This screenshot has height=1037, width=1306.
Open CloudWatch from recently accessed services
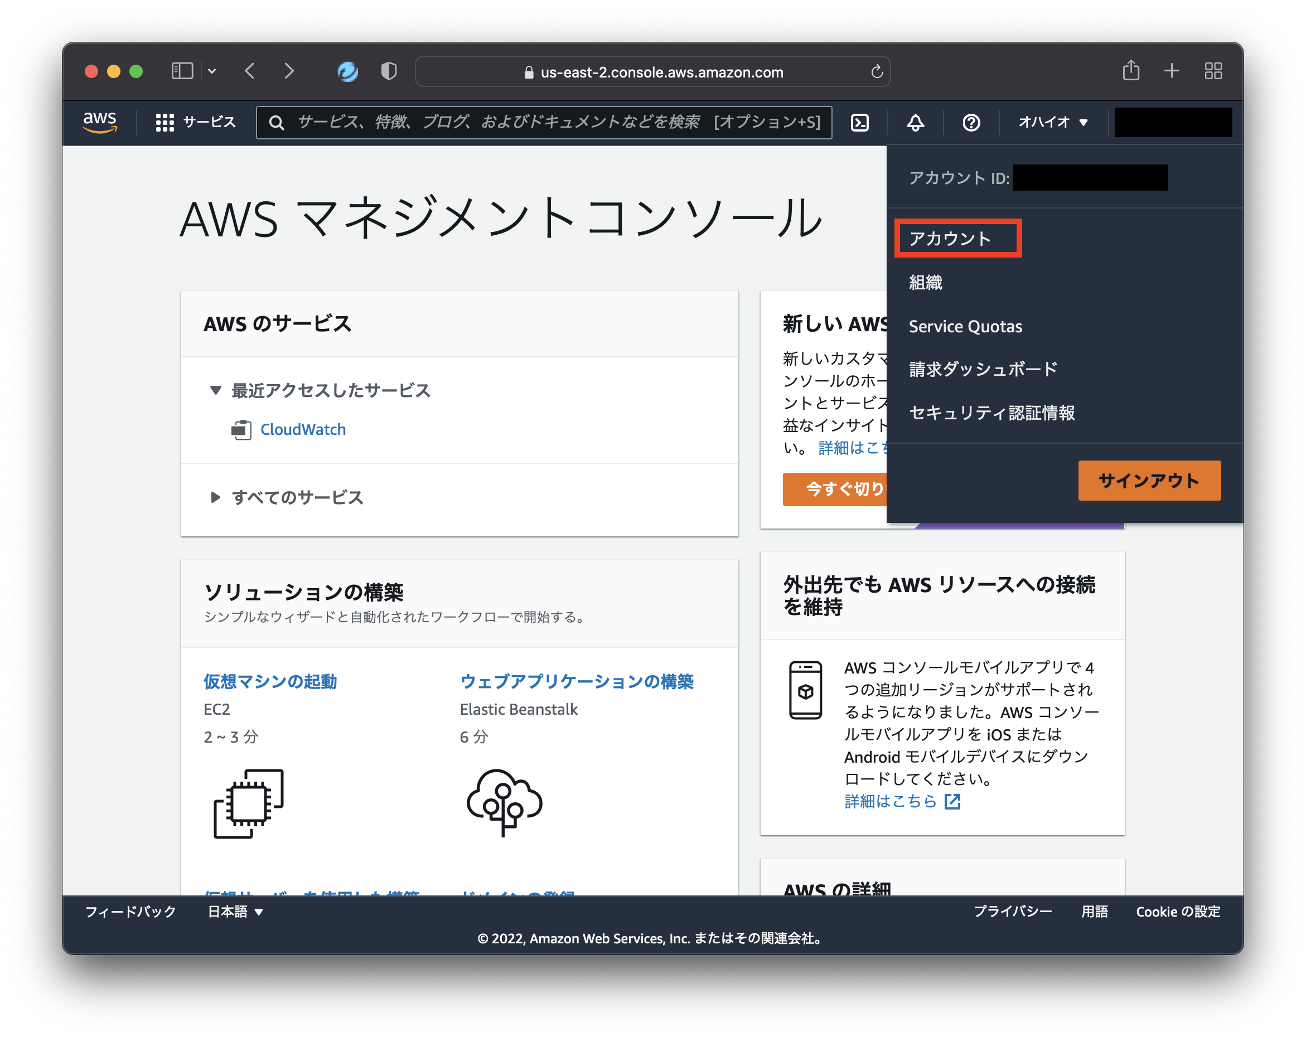[302, 429]
